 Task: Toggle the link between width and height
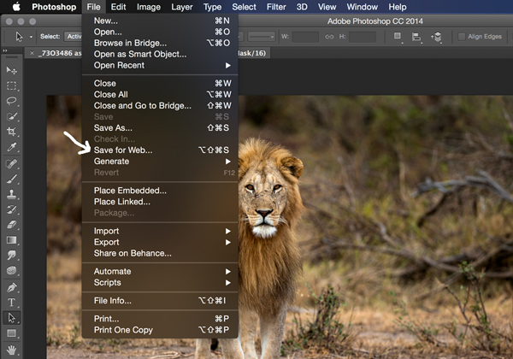point(330,37)
